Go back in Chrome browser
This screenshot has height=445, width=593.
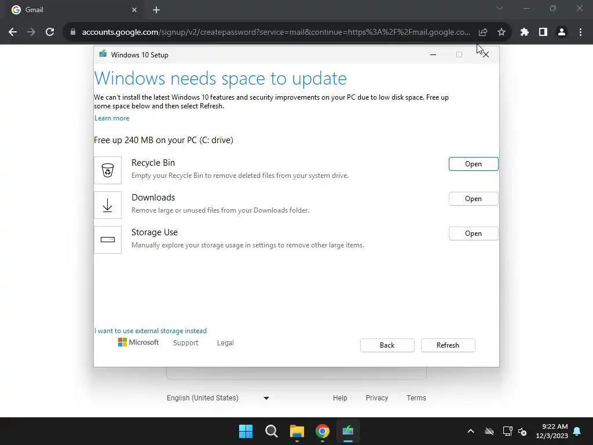pyautogui.click(x=13, y=32)
